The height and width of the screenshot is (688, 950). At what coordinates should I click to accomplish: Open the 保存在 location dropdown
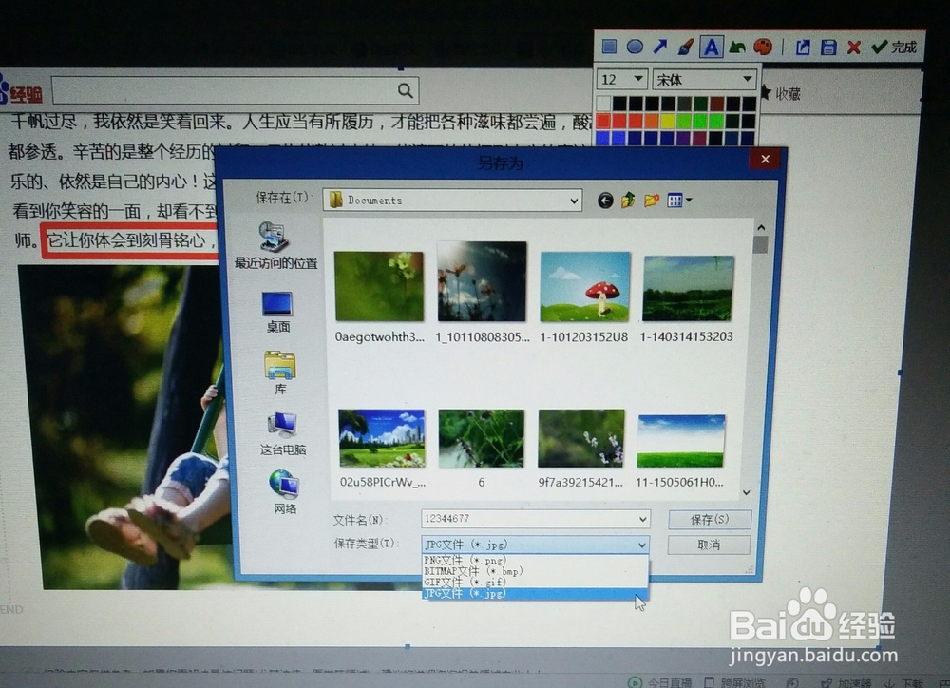tap(574, 200)
